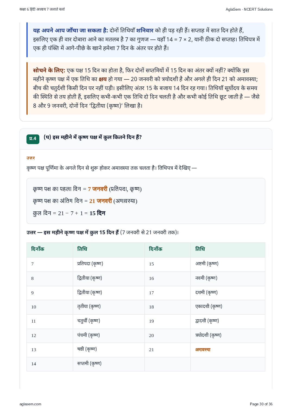Click the प्रतिपदा (कृष्ण) table cell

(x=109, y=264)
